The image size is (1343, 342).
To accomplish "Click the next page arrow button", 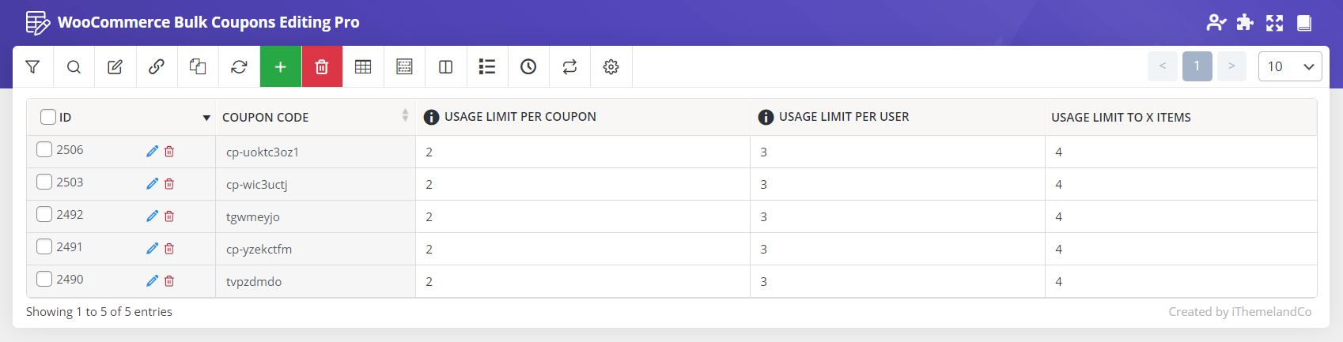I will click(1231, 66).
